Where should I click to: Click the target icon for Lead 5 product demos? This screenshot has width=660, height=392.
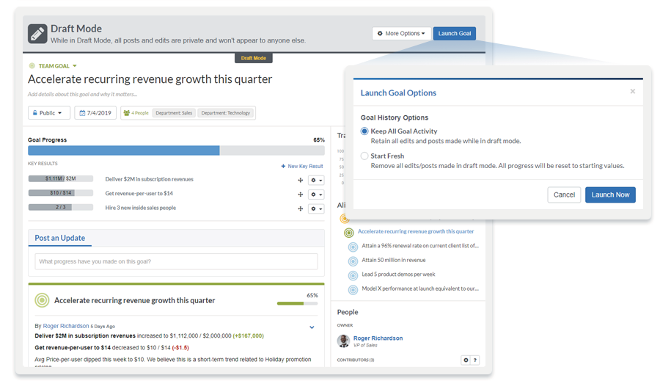353,276
